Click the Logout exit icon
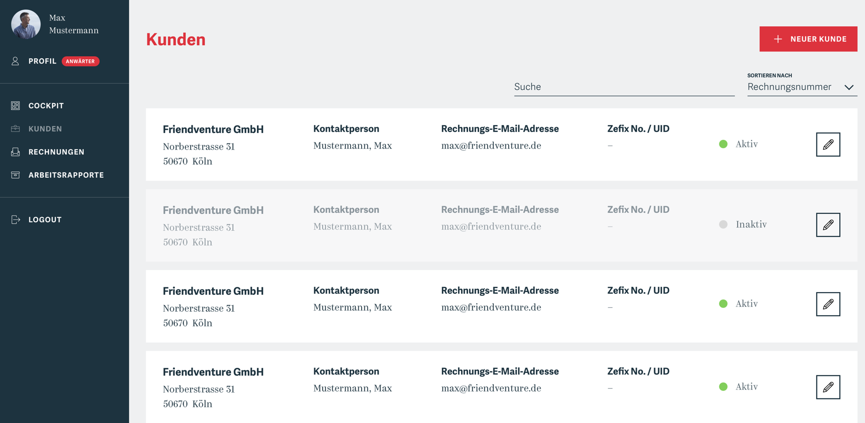The height and width of the screenshot is (423, 865). [15, 220]
